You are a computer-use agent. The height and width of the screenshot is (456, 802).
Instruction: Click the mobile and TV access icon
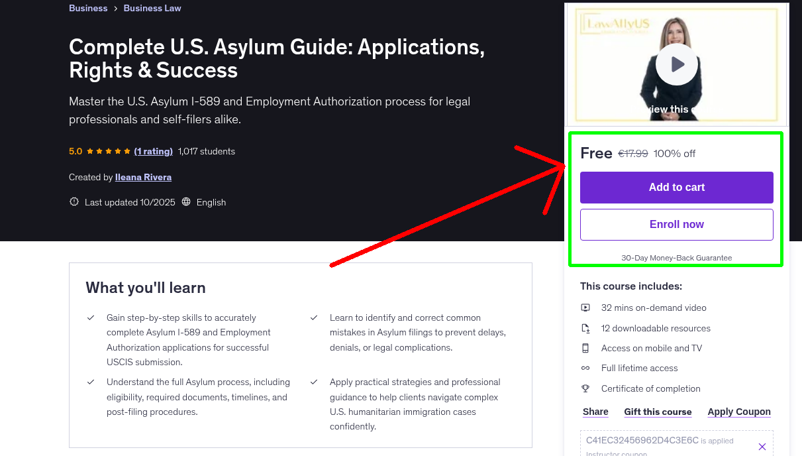[585, 347]
